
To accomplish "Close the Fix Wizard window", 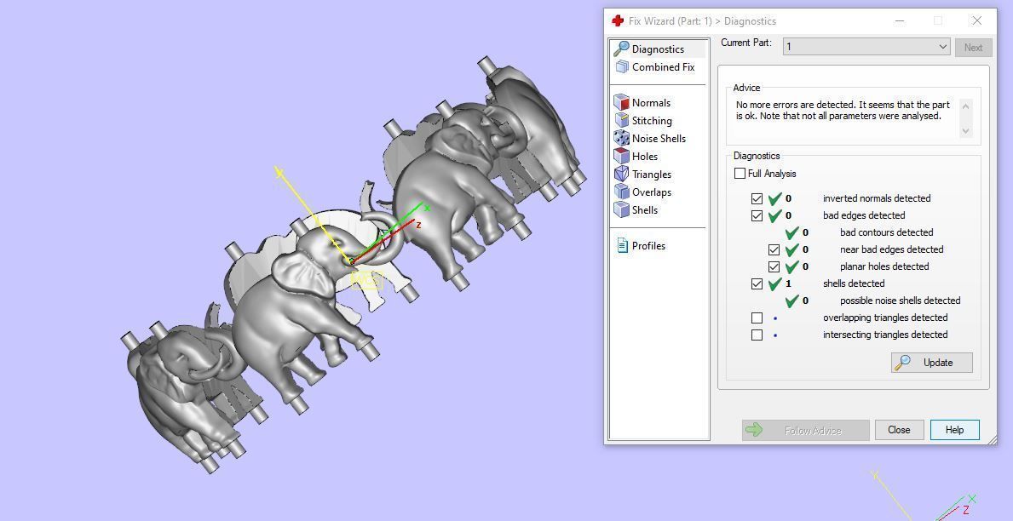I will pyautogui.click(x=977, y=20).
